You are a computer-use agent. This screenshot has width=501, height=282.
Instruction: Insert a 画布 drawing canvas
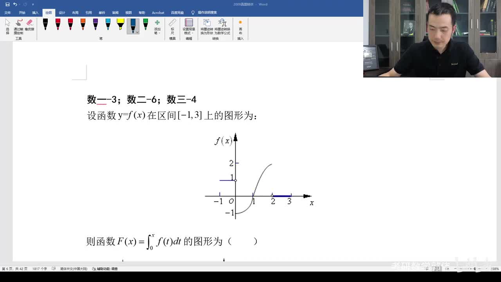240,27
